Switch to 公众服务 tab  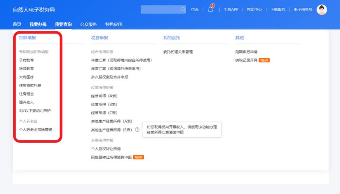point(89,24)
